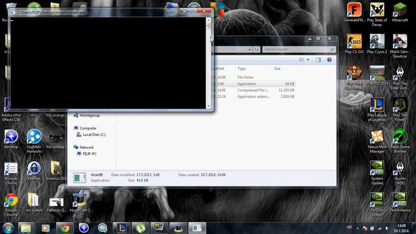Open the address bar history dropdown arrow
The image size is (416, 234).
[x=250, y=49]
